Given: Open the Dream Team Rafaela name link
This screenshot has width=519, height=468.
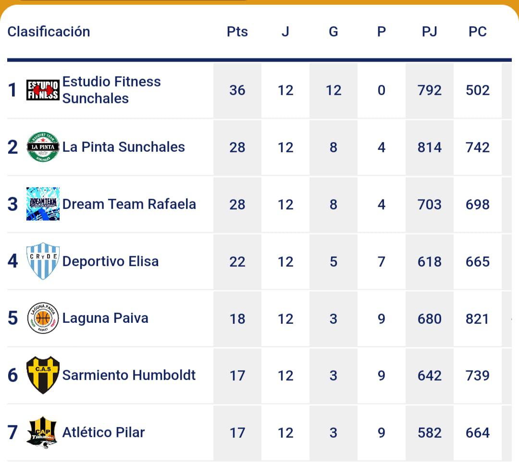Looking at the screenshot, I should point(129,204).
